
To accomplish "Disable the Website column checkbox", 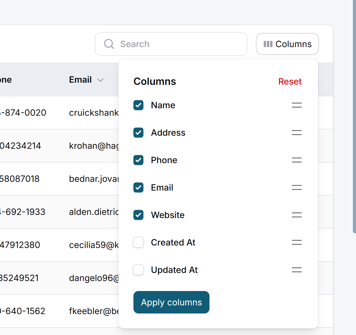I will pos(138,215).
